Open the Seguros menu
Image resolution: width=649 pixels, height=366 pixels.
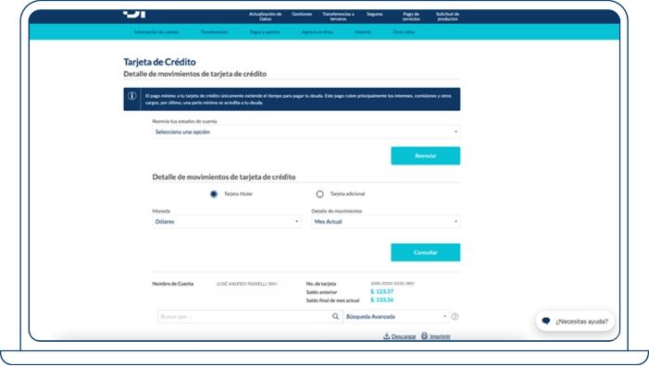375,14
